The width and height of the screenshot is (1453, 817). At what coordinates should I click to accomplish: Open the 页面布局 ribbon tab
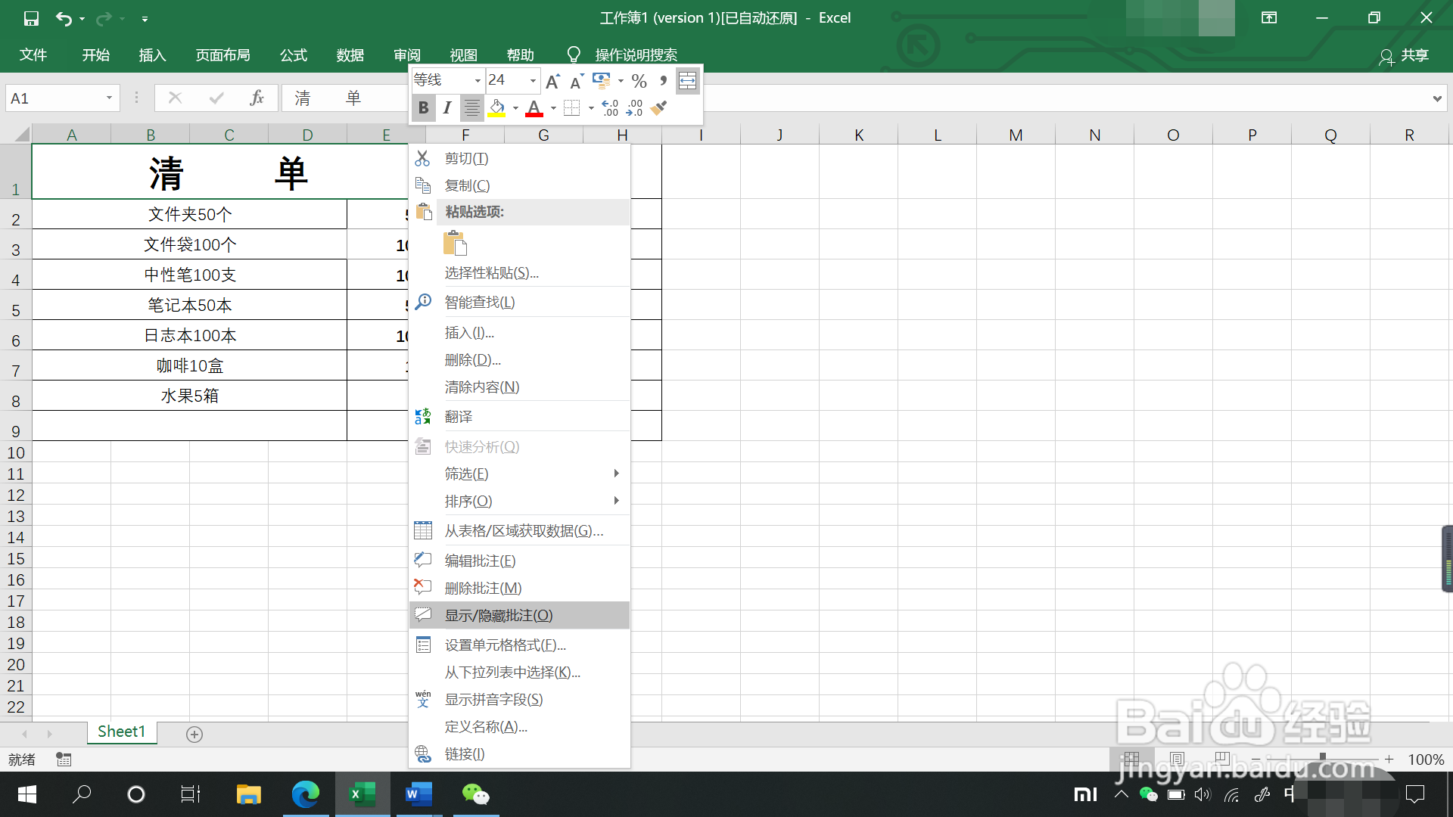click(x=222, y=55)
